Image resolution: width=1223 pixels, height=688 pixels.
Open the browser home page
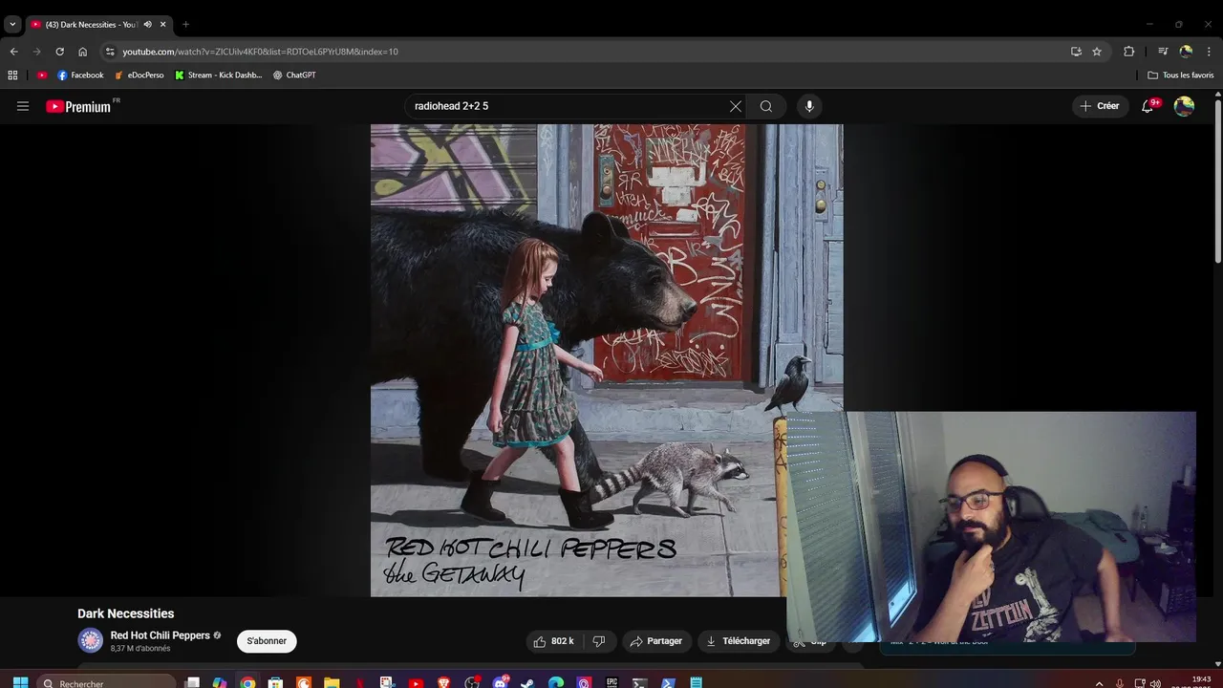tap(82, 52)
